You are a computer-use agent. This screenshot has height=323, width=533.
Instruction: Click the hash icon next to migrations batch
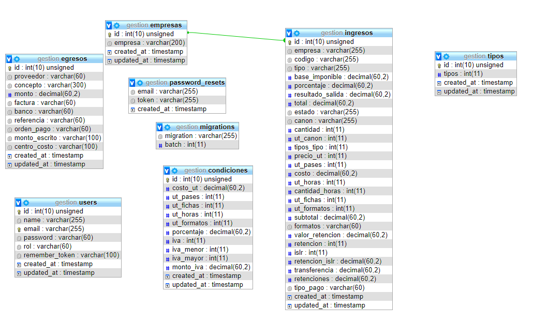pyautogui.click(x=160, y=145)
